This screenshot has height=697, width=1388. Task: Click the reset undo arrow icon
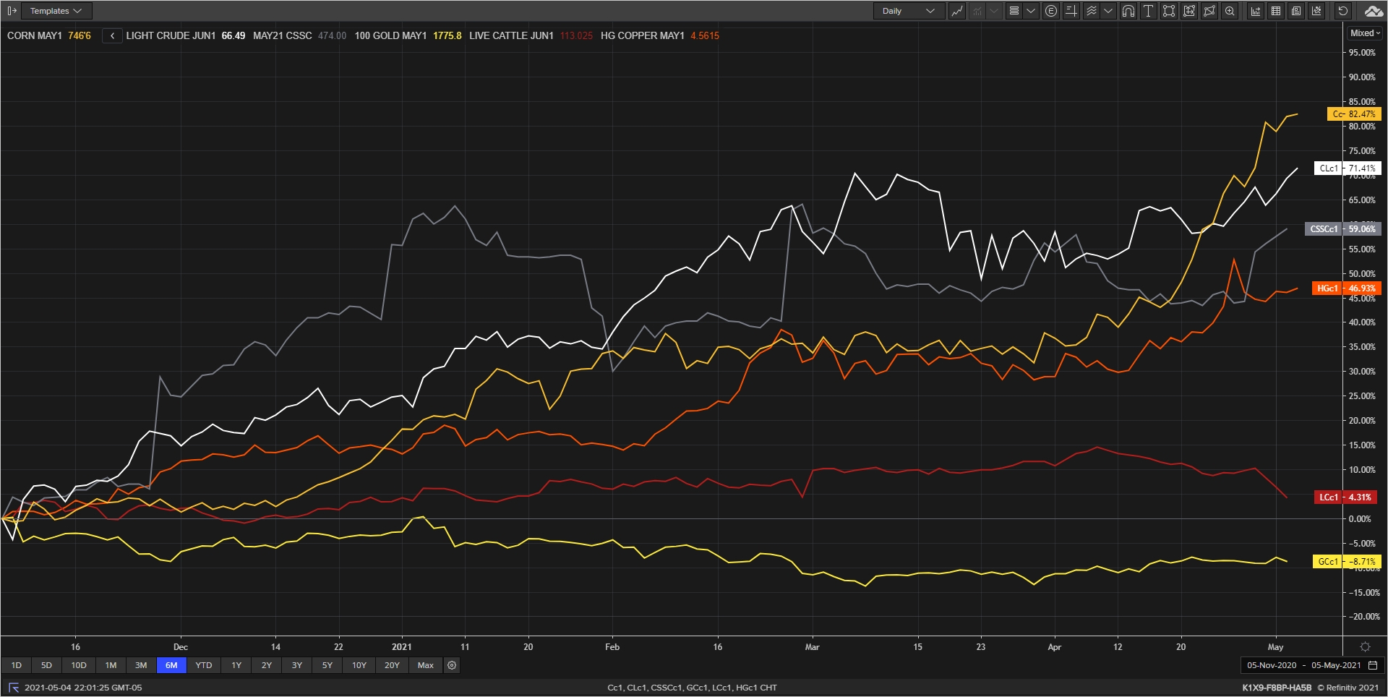coord(1342,11)
